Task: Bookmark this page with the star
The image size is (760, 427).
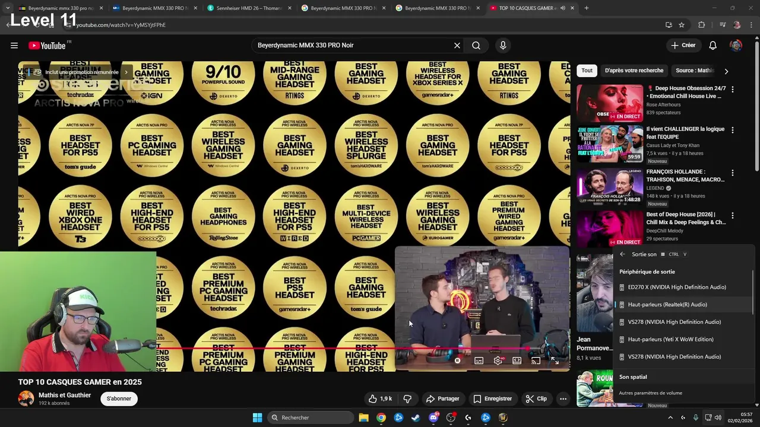Action: coord(682,25)
